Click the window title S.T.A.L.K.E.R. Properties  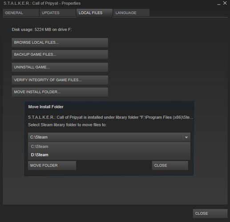[x=42, y=4]
